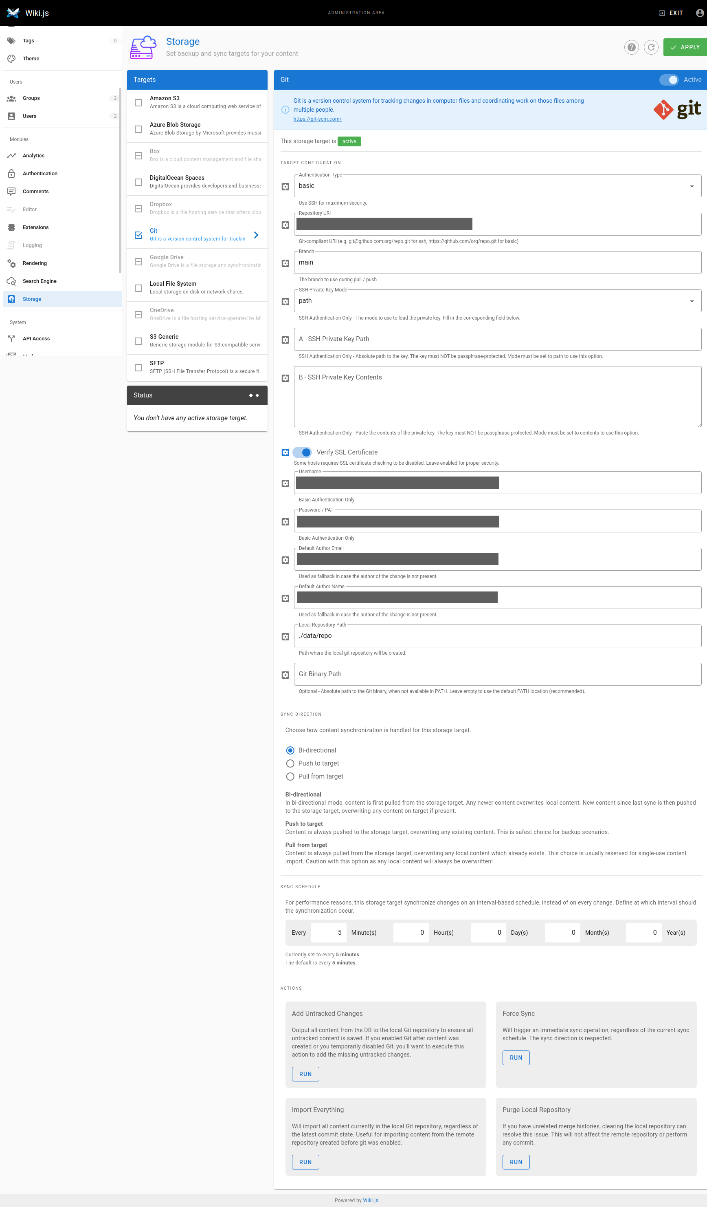Click the help question mark icon
The width and height of the screenshot is (707, 1207).
coord(631,47)
